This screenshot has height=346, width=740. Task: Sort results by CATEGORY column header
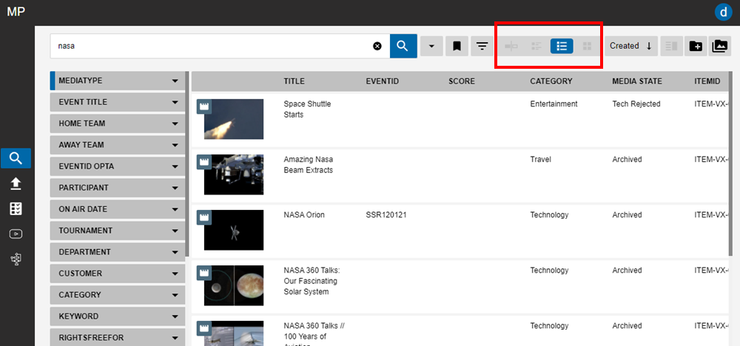(551, 81)
